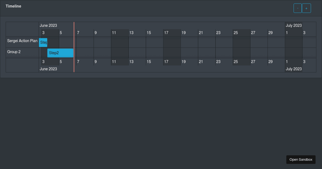Click the red current time marker line
The height and width of the screenshot is (169, 322).
74,47
